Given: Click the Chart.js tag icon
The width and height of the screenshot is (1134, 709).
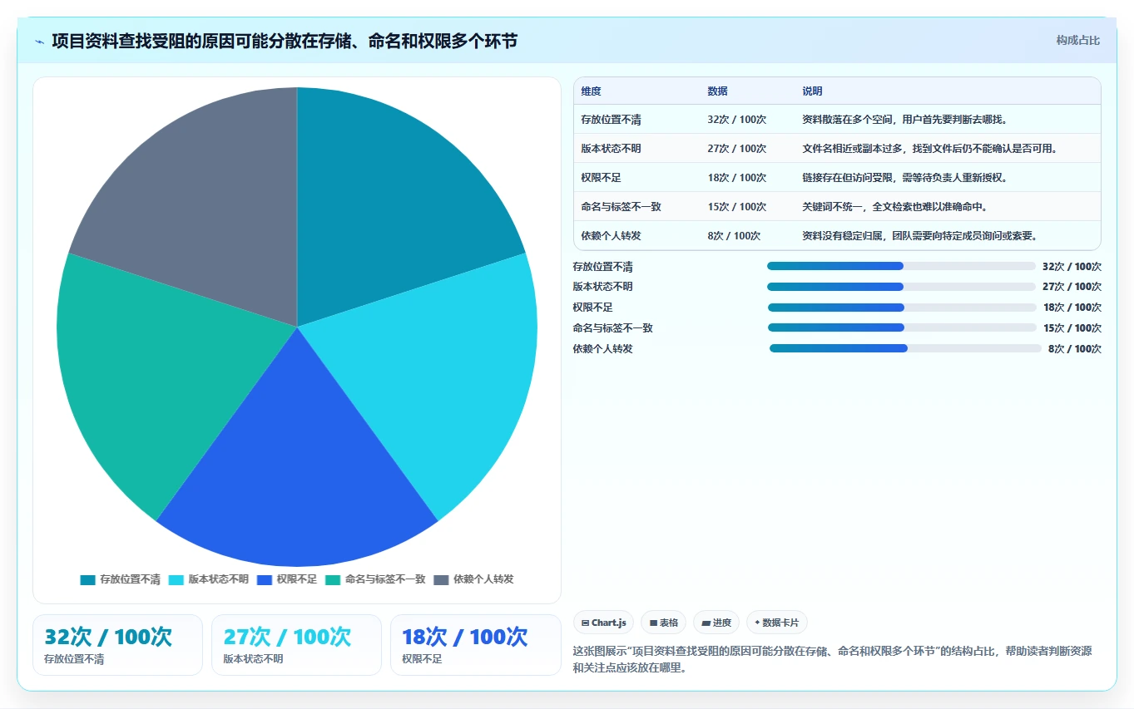Looking at the screenshot, I should pyautogui.click(x=586, y=623).
